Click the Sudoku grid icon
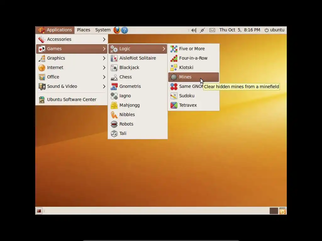The image size is (322, 241). pos(174,96)
